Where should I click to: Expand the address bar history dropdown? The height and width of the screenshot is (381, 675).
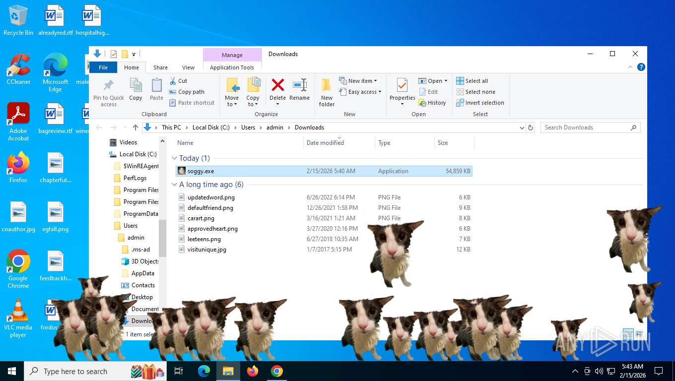(522, 127)
